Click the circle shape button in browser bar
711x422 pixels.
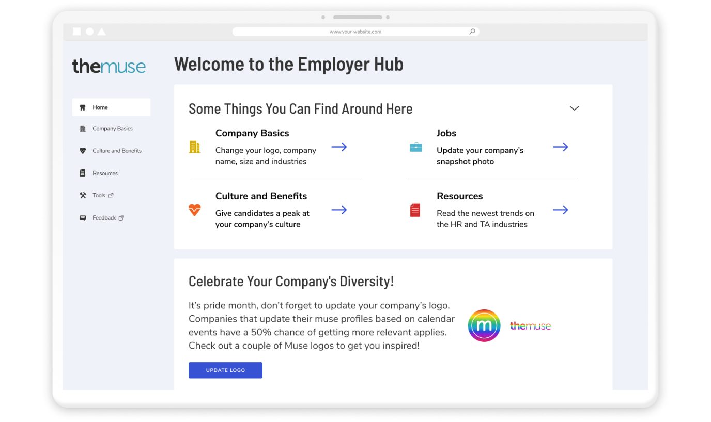pos(89,32)
